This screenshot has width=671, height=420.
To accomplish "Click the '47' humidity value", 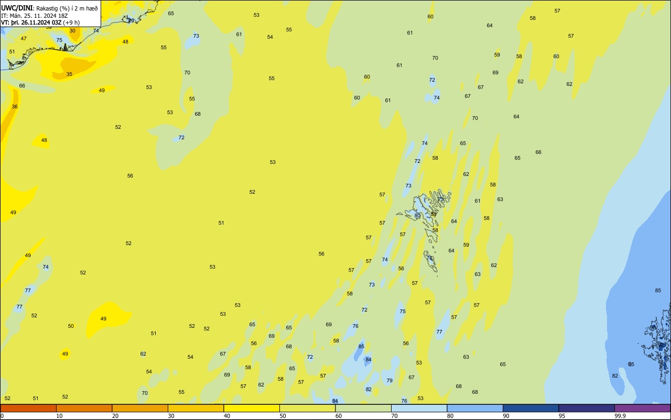I will (x=24, y=39).
